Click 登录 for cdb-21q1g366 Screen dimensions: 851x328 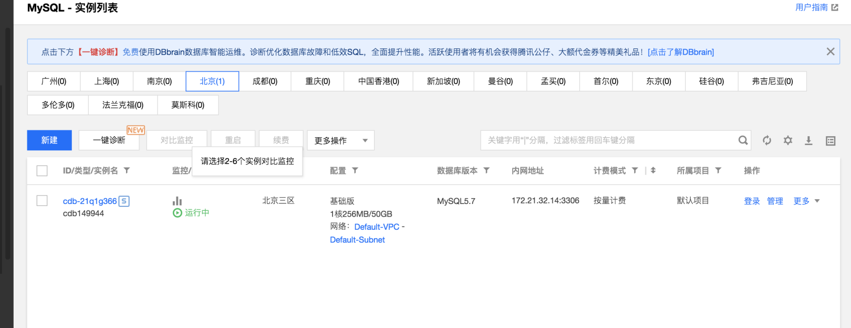(752, 201)
